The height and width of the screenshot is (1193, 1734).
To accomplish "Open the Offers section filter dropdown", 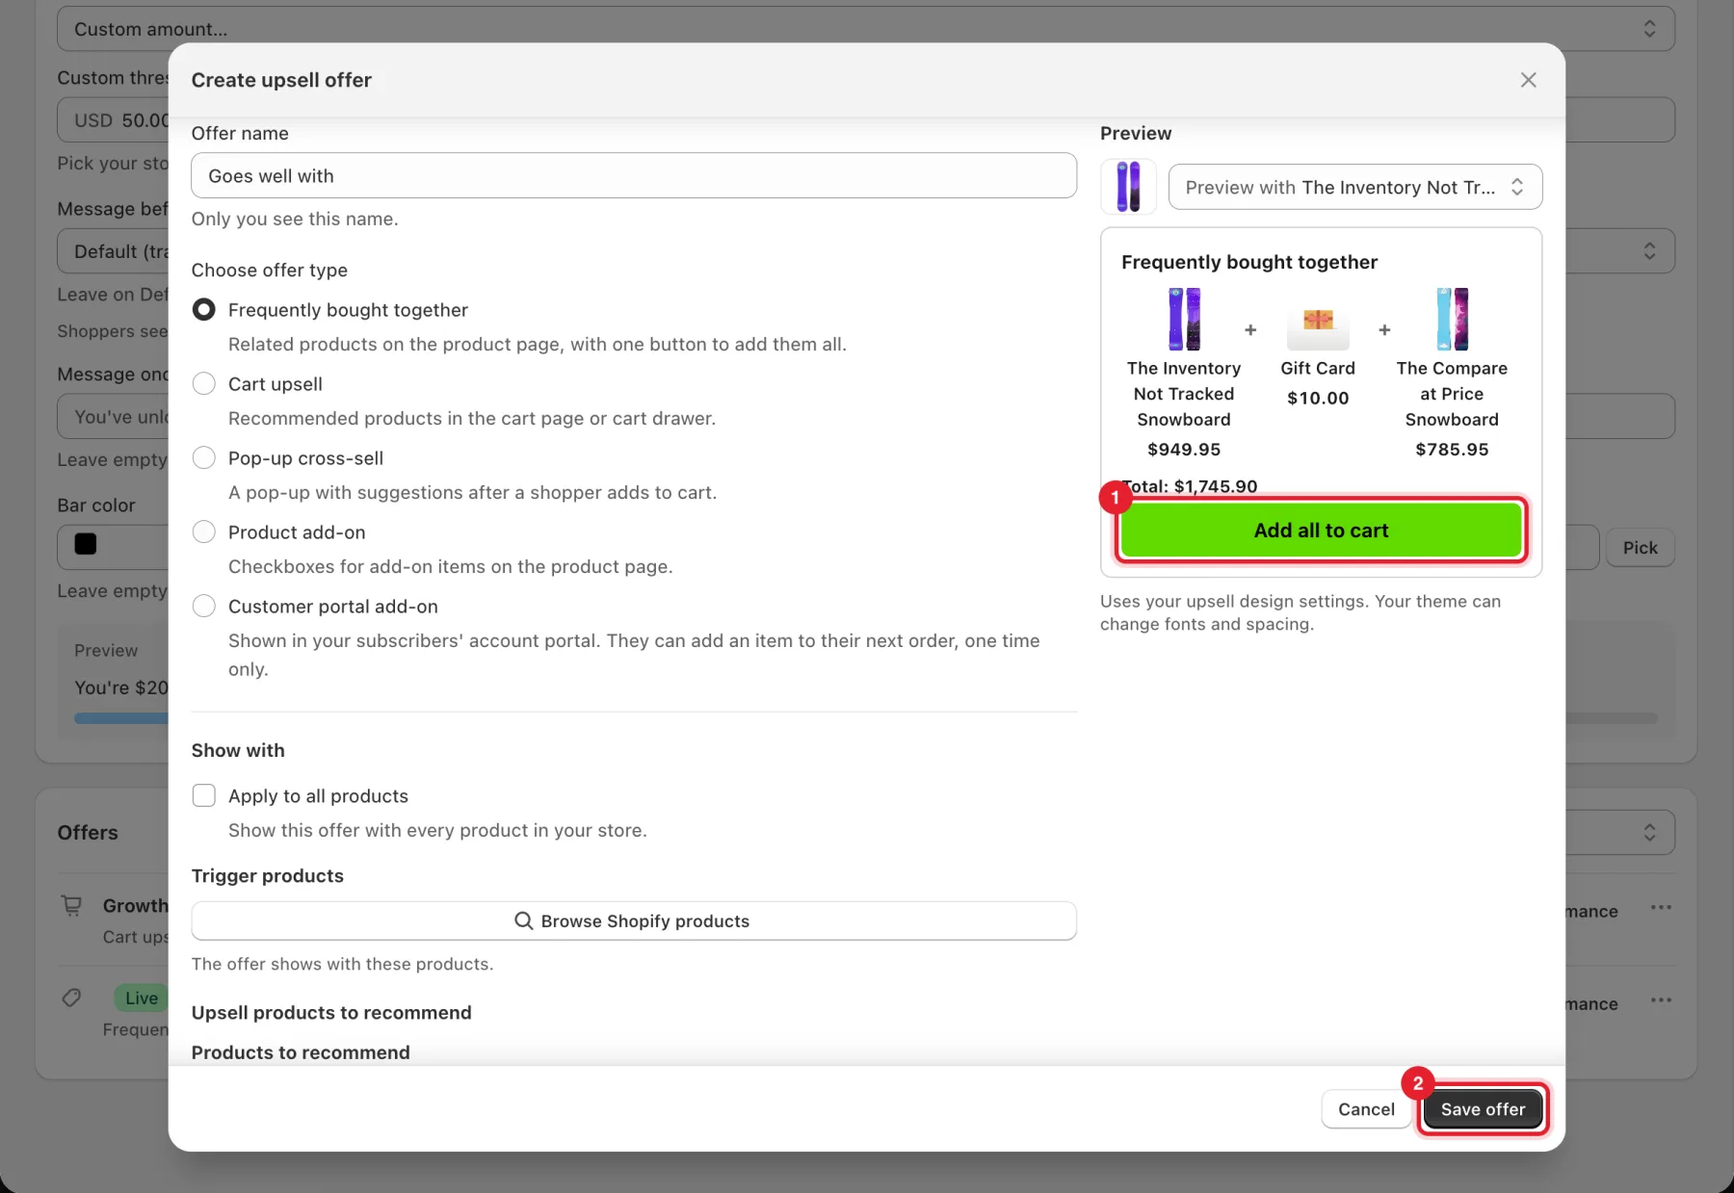I will coord(1620,832).
